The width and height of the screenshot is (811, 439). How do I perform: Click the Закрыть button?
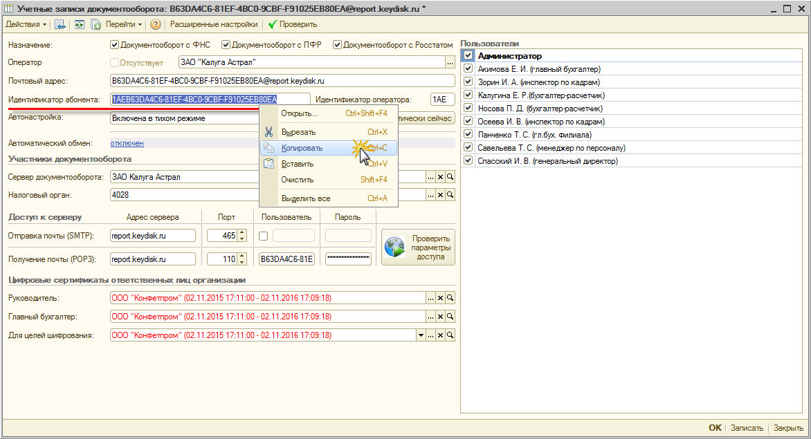point(788,428)
